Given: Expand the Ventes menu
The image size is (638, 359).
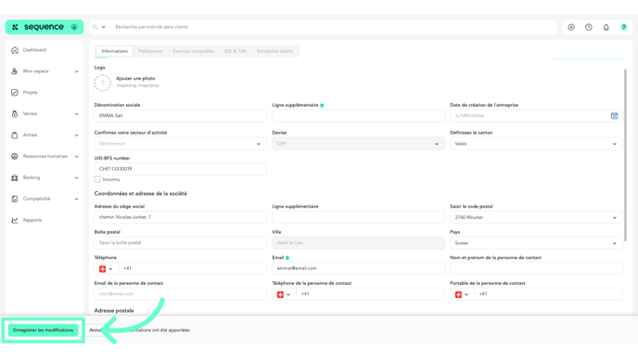Looking at the screenshot, I should pos(76,114).
